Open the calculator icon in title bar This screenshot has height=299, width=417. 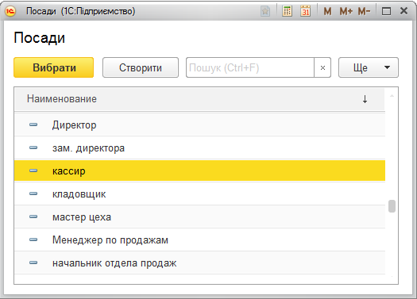click(x=287, y=11)
